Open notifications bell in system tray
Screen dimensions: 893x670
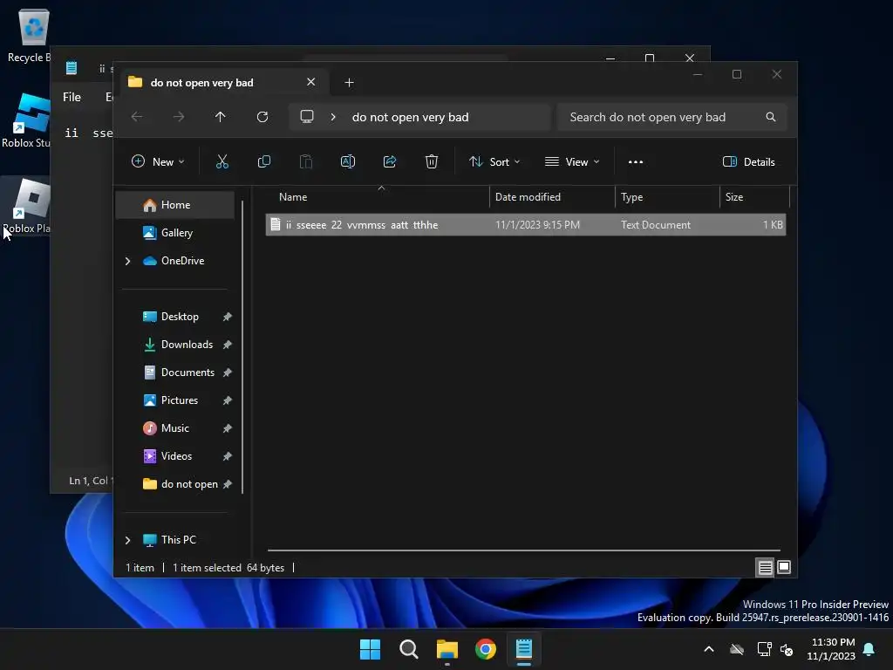click(869, 649)
